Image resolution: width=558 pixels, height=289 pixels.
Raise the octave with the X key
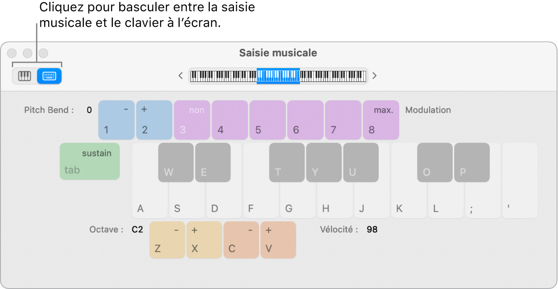coord(204,240)
